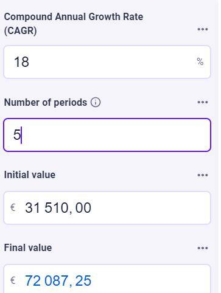221x293 pixels.
Task: Focus the CAGR percentage input field
Action: pyautogui.click(x=107, y=62)
